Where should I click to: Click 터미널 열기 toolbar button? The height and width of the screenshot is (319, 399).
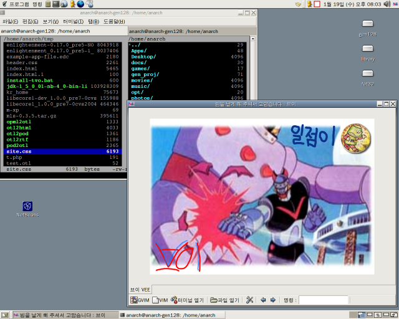pyautogui.click(x=187, y=300)
